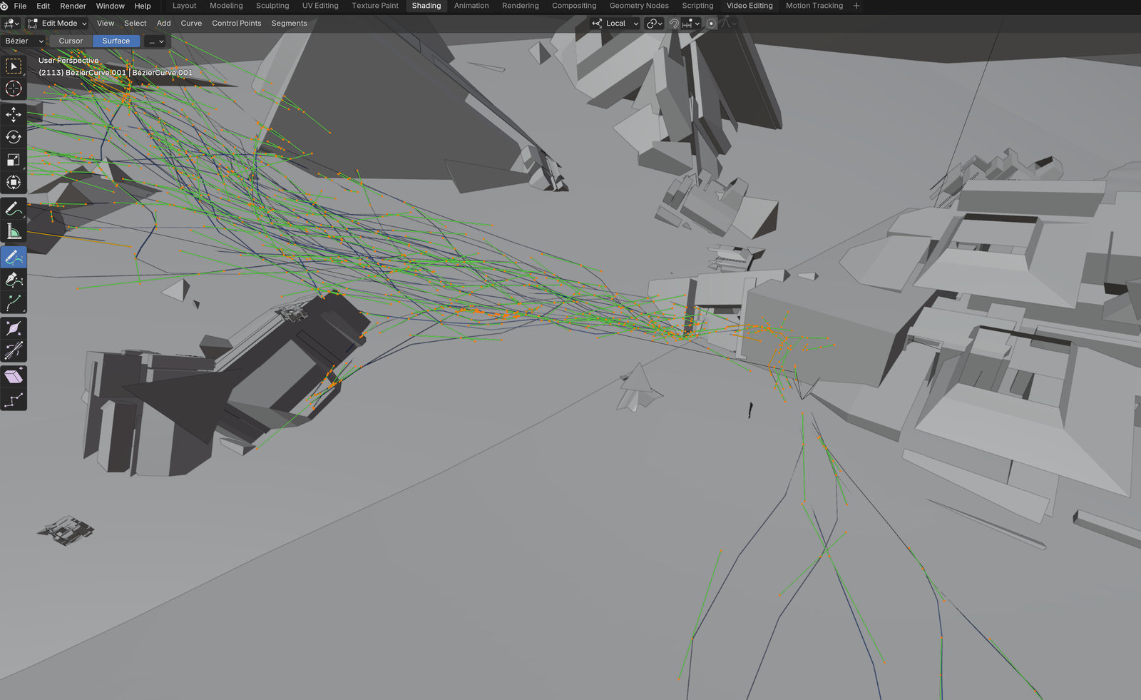The image size is (1141, 700).
Task: Pick the Tilt tool
Action: pos(14,351)
